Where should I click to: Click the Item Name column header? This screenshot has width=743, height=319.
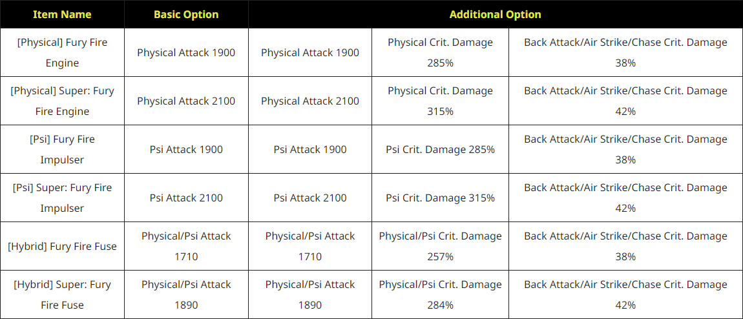(62, 14)
